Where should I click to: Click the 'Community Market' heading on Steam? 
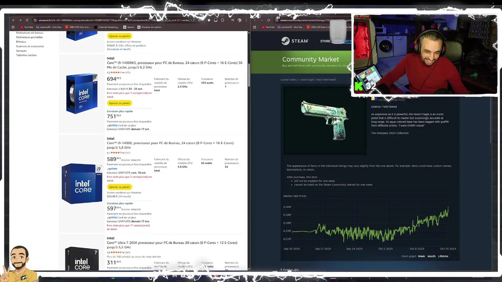[311, 60]
